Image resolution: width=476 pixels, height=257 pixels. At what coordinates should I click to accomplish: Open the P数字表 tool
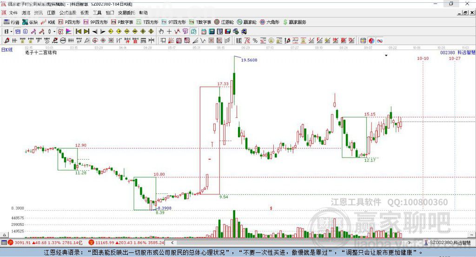(x=122, y=22)
